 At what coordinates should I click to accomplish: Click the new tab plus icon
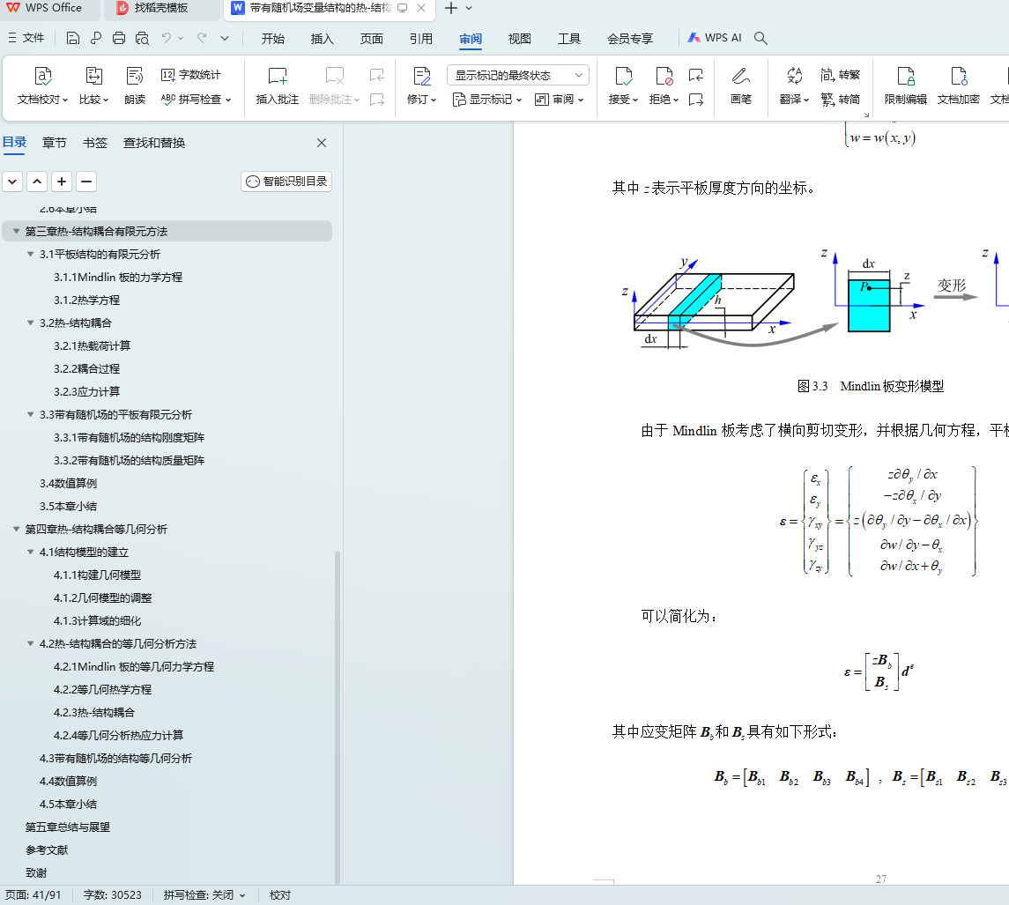coord(451,8)
